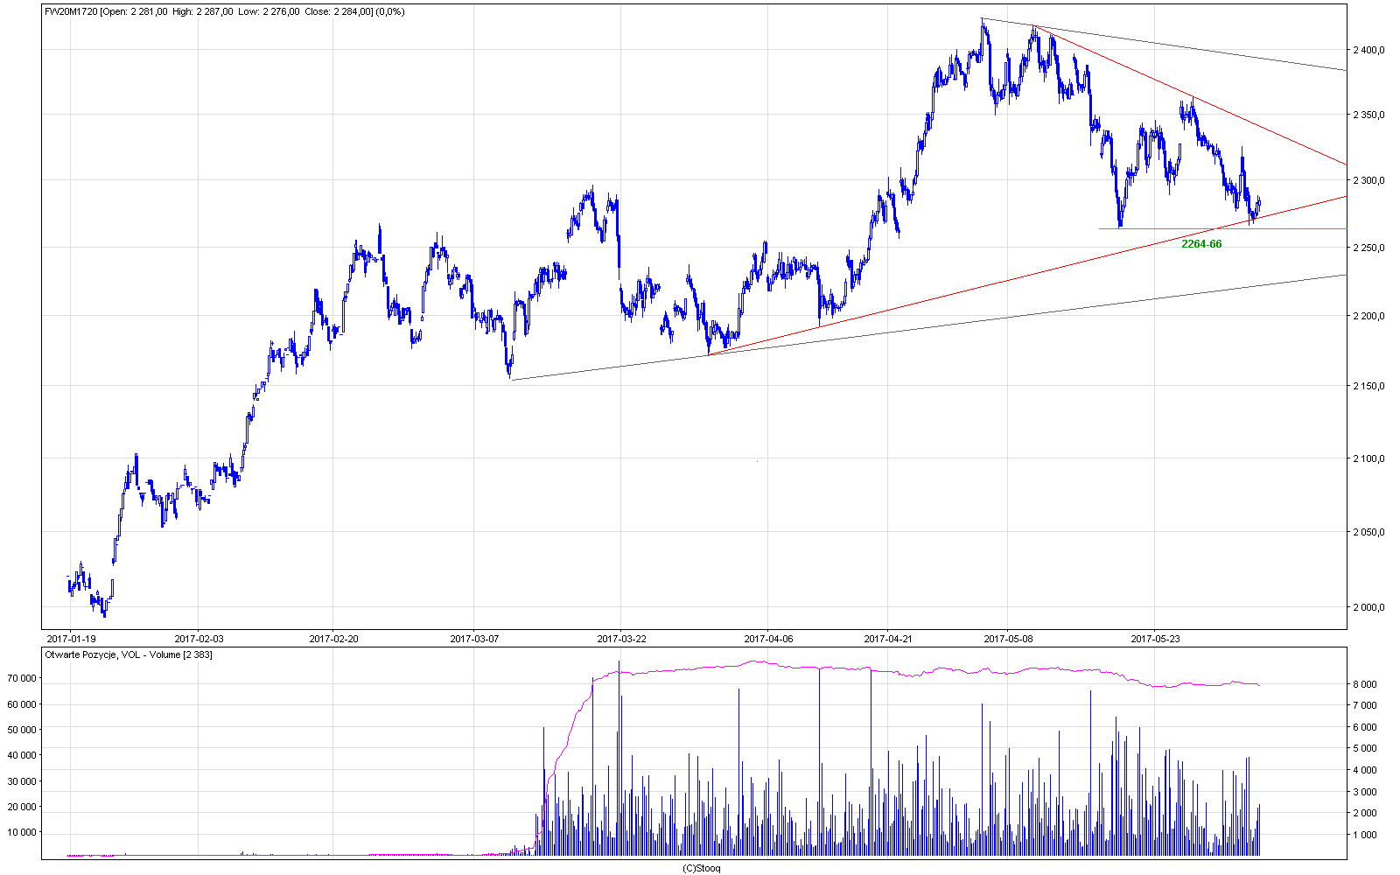Click the 2 200,0 price axis label
The image size is (1400, 875).
tap(1368, 316)
